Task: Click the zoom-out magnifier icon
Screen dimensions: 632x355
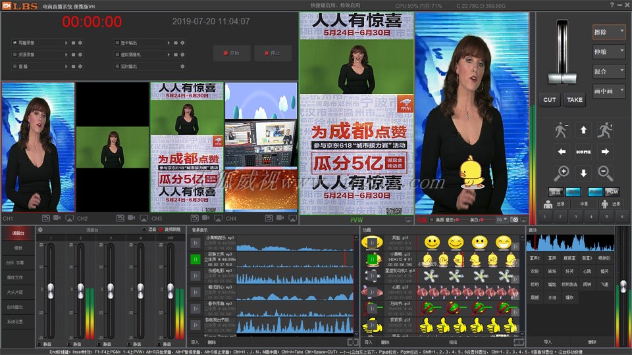Action: point(604,173)
